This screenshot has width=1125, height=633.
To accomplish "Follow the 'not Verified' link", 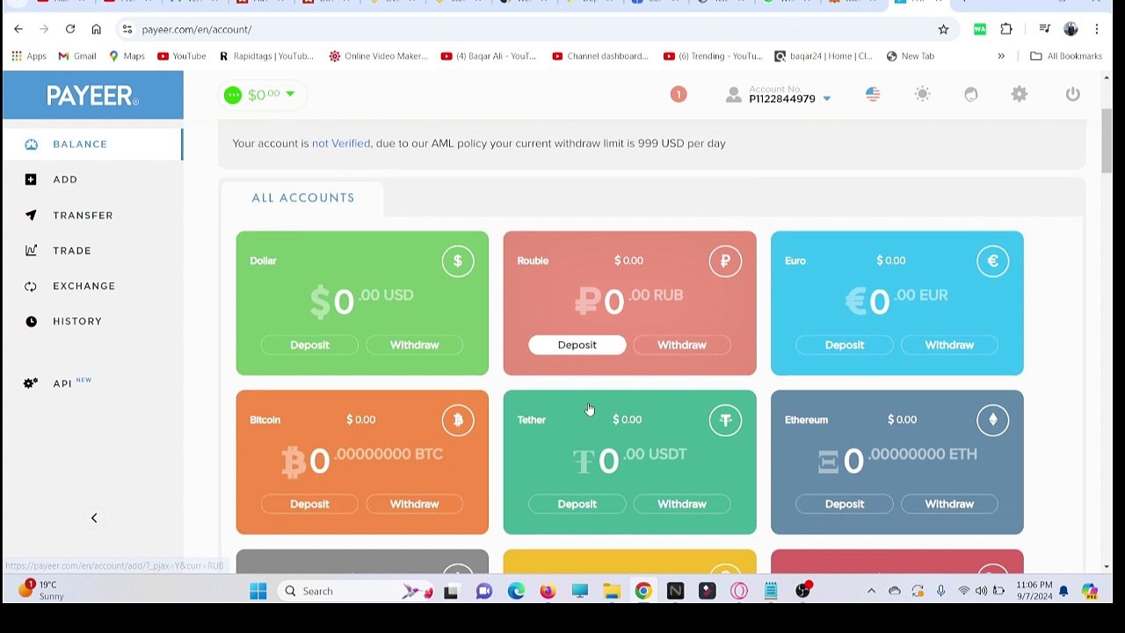I will click(341, 143).
